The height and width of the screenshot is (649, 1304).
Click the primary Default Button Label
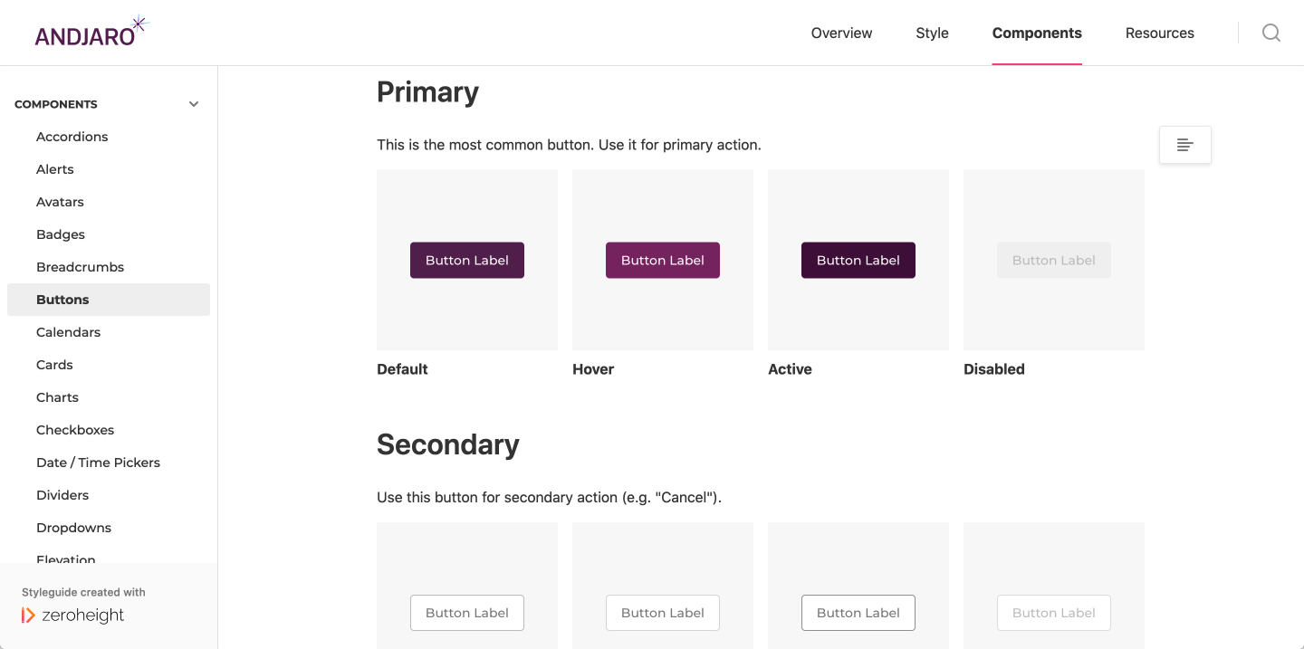[467, 260]
